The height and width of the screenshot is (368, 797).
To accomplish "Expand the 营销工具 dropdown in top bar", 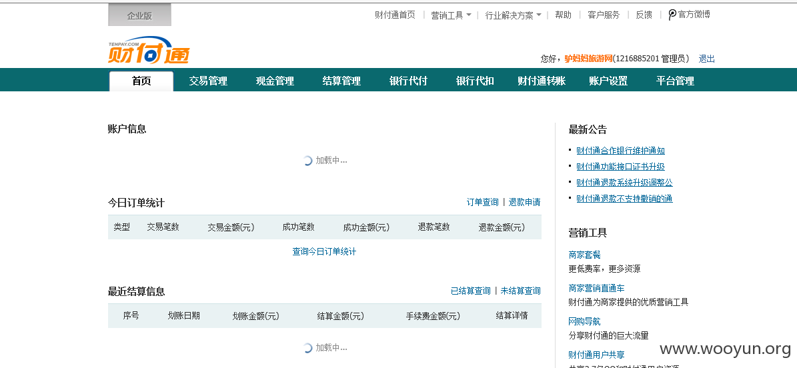I will tap(451, 15).
